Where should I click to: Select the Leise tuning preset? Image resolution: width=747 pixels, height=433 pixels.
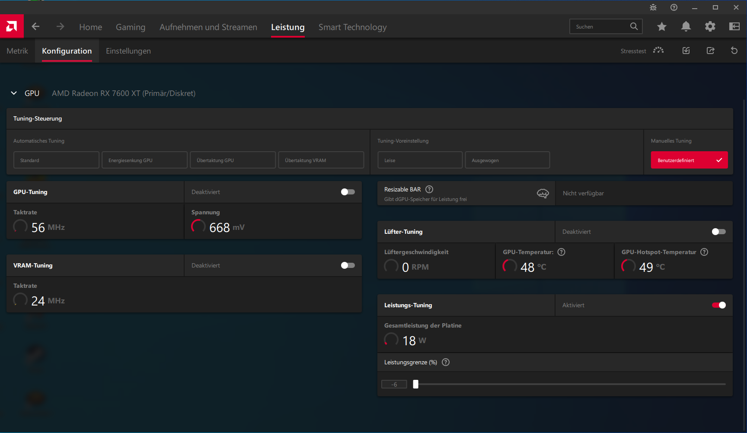click(420, 160)
